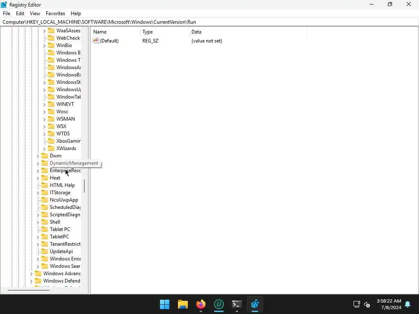Open File Explorer from the taskbar
The image size is (419, 314).
point(183,304)
